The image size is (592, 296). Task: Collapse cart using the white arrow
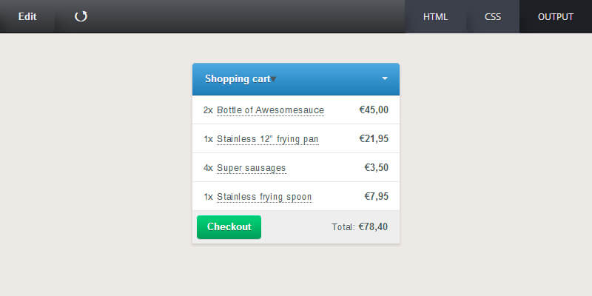(x=385, y=78)
